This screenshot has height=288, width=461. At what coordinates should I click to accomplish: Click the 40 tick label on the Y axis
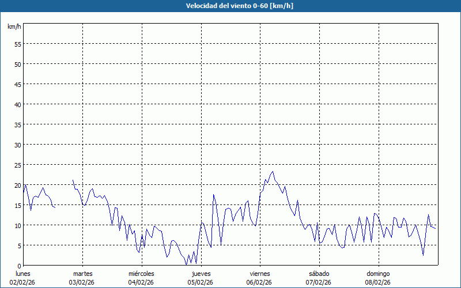coord(17,104)
